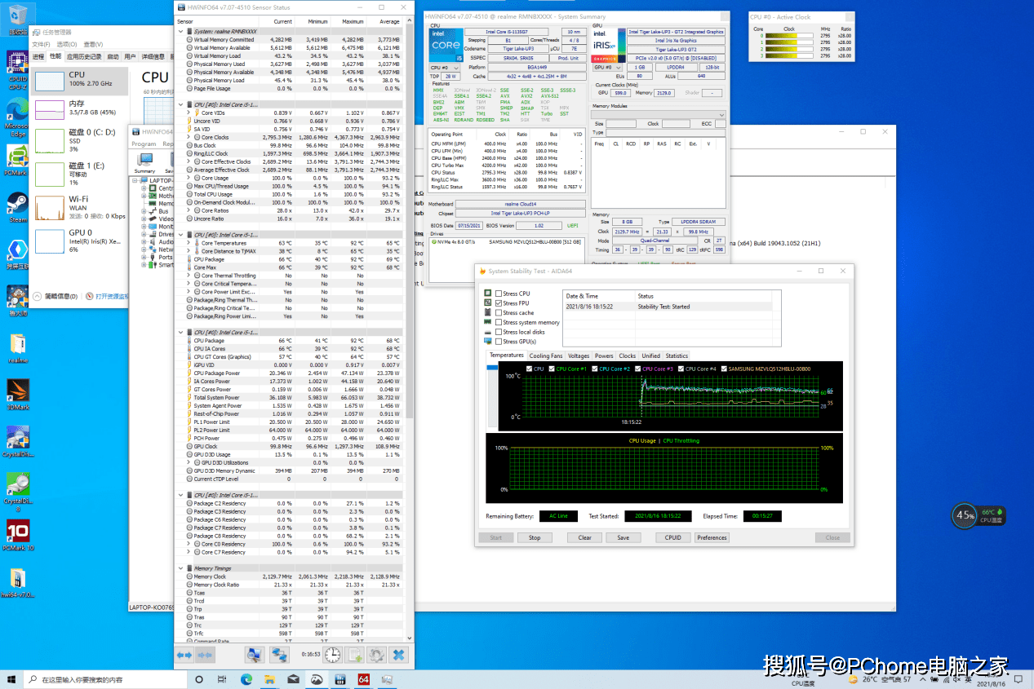1034x689 pixels.
Task: Open the HWiNFO Summary toolbar icon
Action: 144,161
